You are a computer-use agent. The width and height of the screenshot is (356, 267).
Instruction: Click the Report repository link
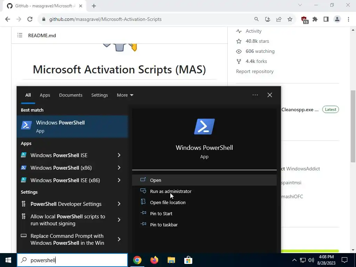[255, 71]
